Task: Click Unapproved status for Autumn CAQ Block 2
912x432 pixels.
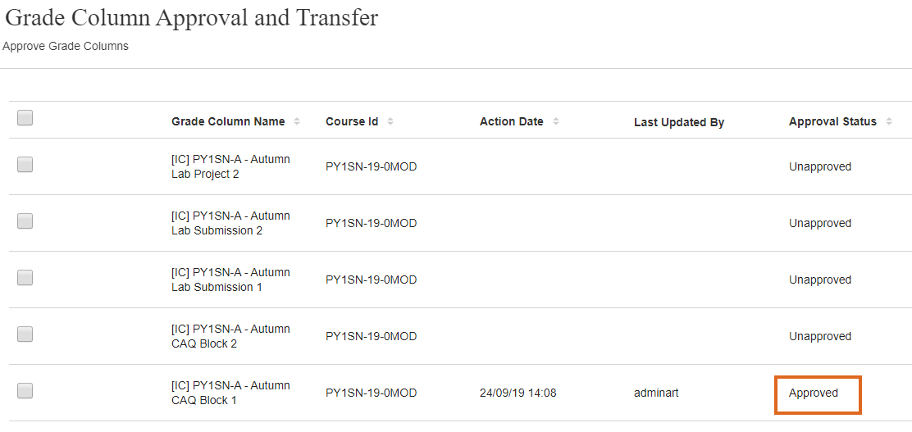Action: coord(820,336)
